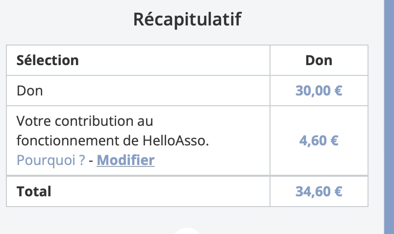This screenshot has width=394, height=234.
Task: Click the white circle below the table
Action: [187, 231]
